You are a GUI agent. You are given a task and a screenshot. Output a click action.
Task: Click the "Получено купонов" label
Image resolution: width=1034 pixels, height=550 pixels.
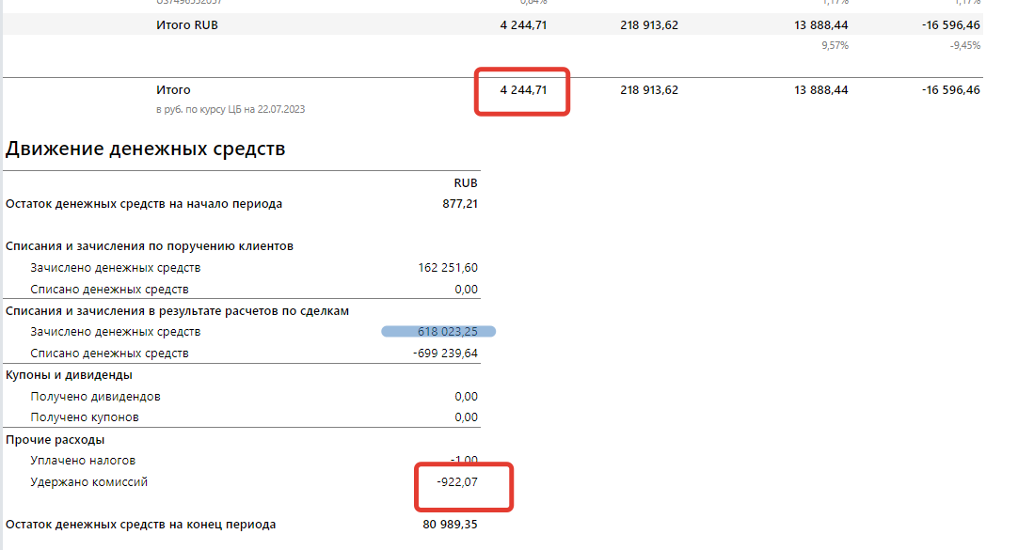click(x=85, y=417)
